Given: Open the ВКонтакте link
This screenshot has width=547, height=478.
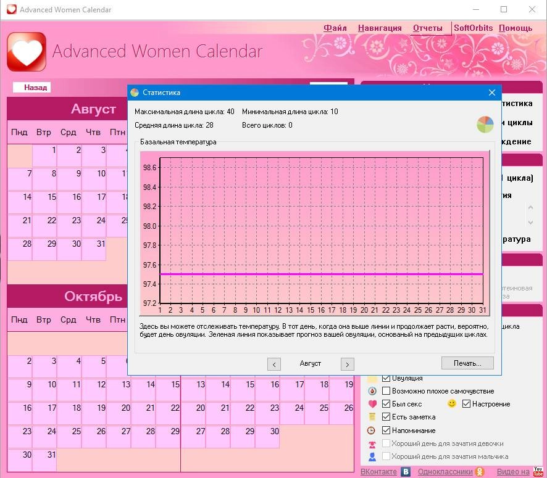Looking at the screenshot, I should click(378, 471).
